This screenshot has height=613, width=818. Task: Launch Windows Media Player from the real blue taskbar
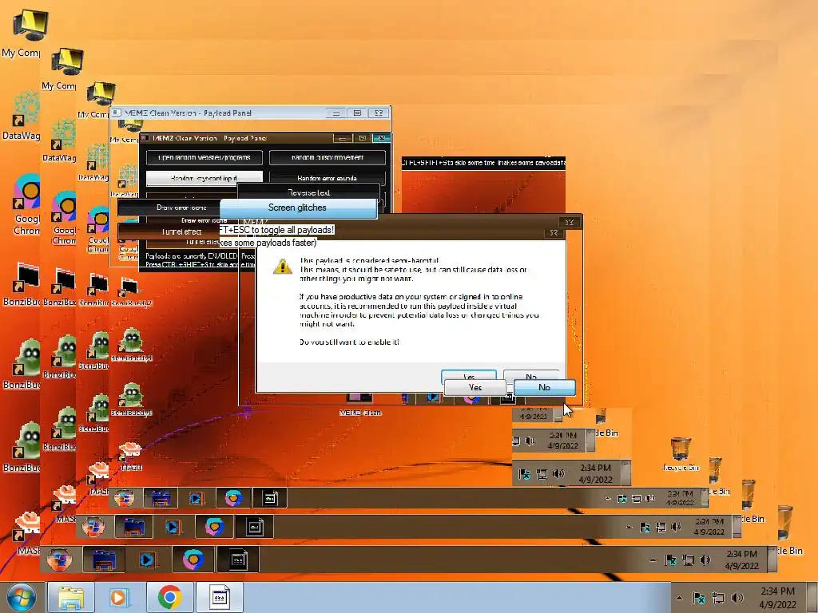(x=120, y=597)
